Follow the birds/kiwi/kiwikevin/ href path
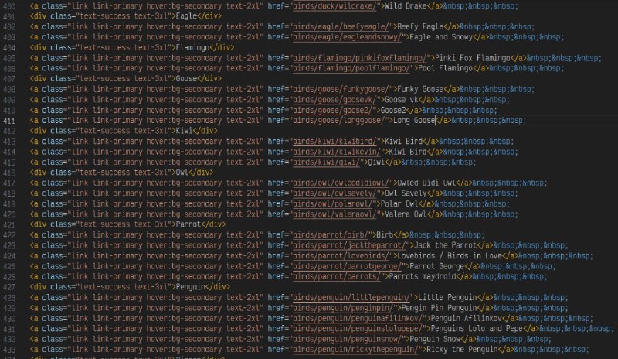Screen dimensions: 618x359 tap(337, 152)
